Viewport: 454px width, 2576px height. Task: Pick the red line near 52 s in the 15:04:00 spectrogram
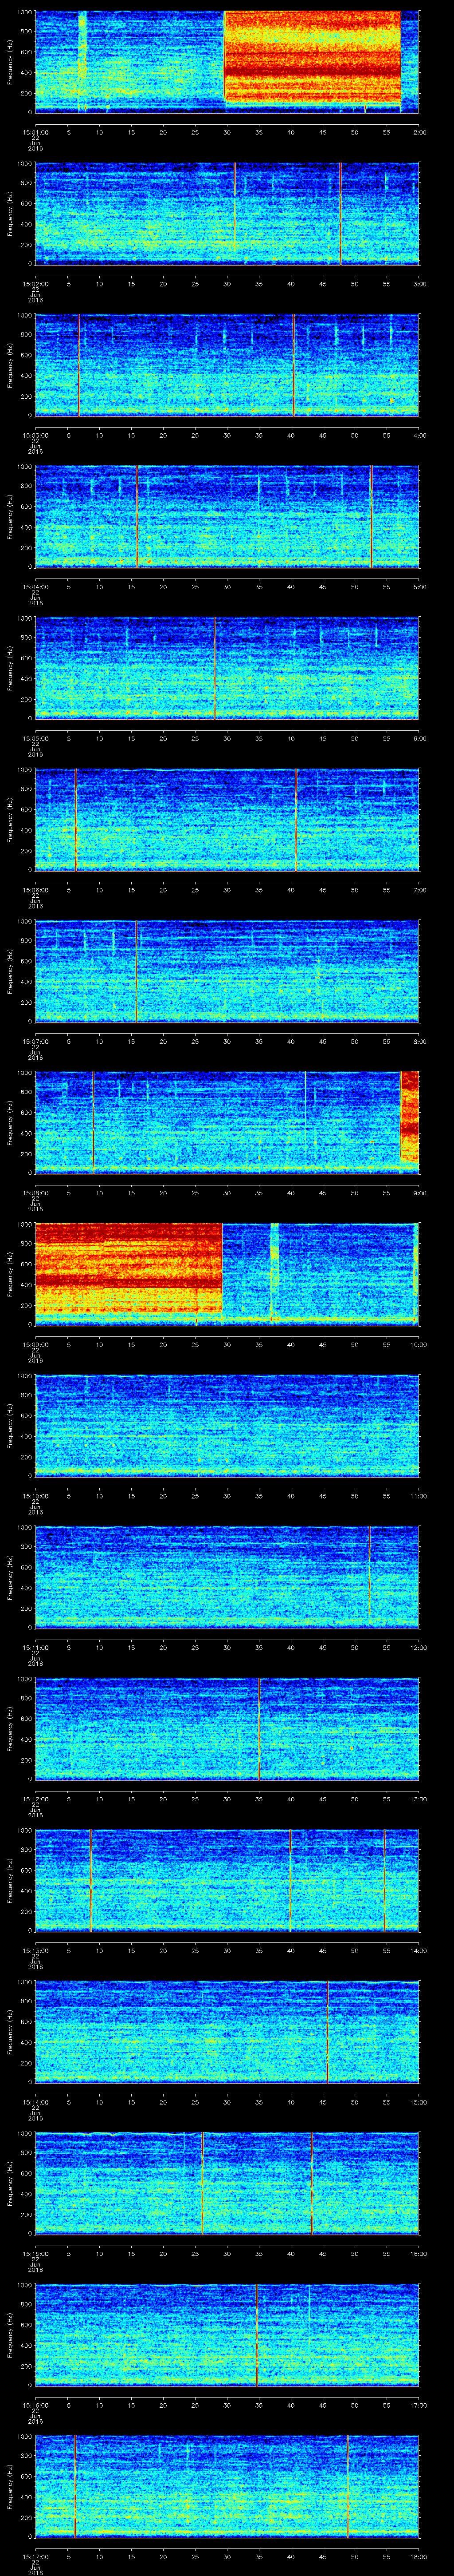[x=371, y=516]
